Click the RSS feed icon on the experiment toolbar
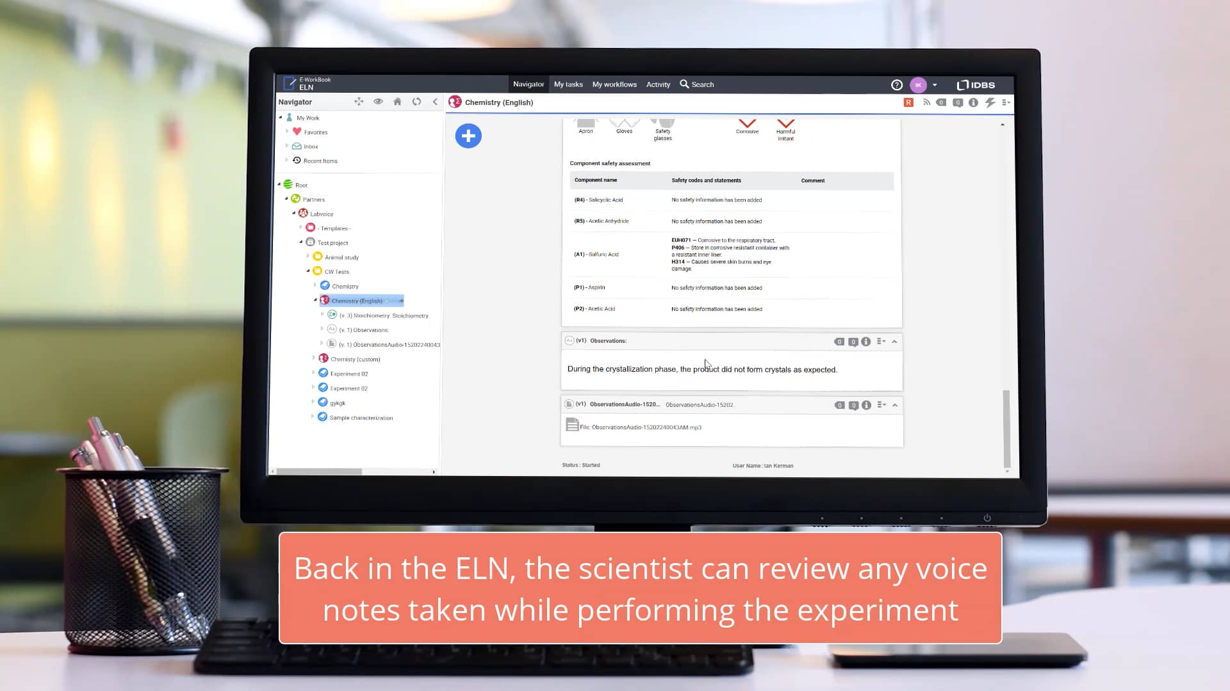This screenshot has height=691, width=1230. 926,102
